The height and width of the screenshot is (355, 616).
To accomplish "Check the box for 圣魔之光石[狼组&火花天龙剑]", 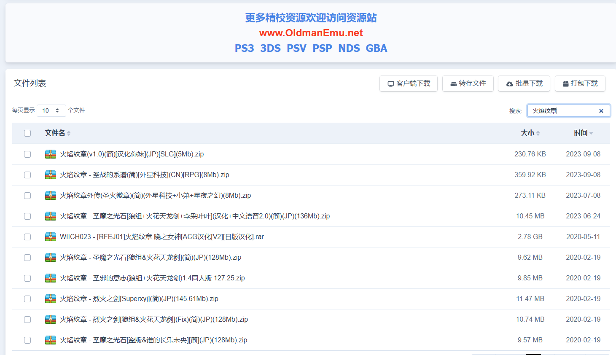I will (27, 258).
